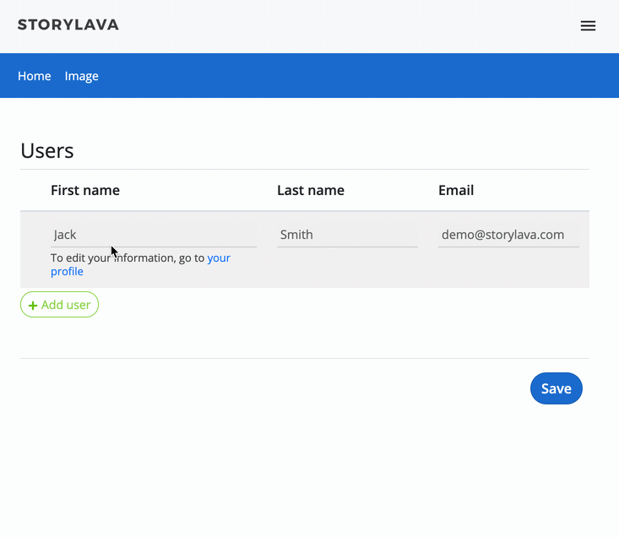This screenshot has height=537, width=619.
Task: Follow the "your profile" link
Action: click(x=218, y=258)
